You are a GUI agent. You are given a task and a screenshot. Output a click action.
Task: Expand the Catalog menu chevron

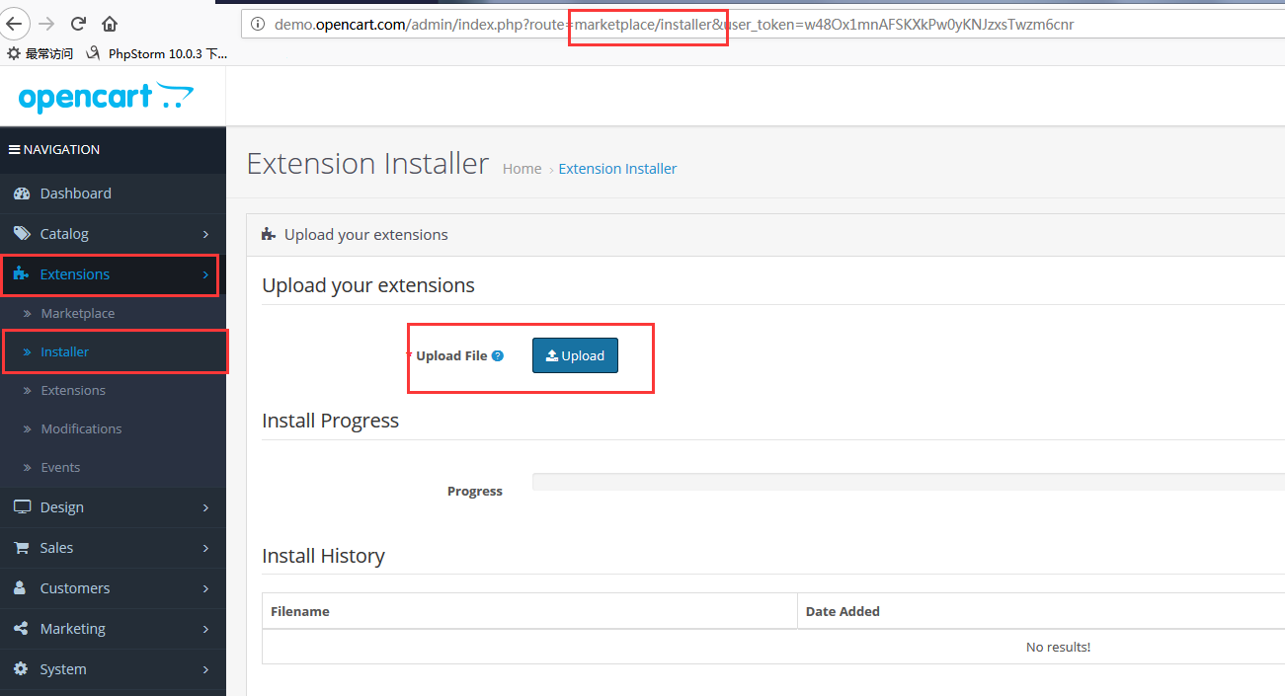click(x=205, y=235)
